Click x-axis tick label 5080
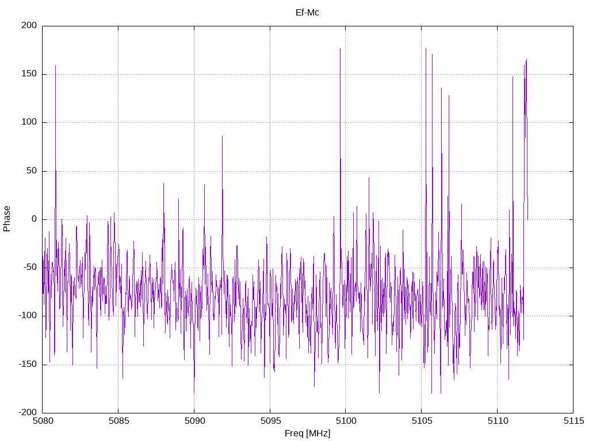Image resolution: width=589 pixels, height=441 pixels. tap(43, 421)
